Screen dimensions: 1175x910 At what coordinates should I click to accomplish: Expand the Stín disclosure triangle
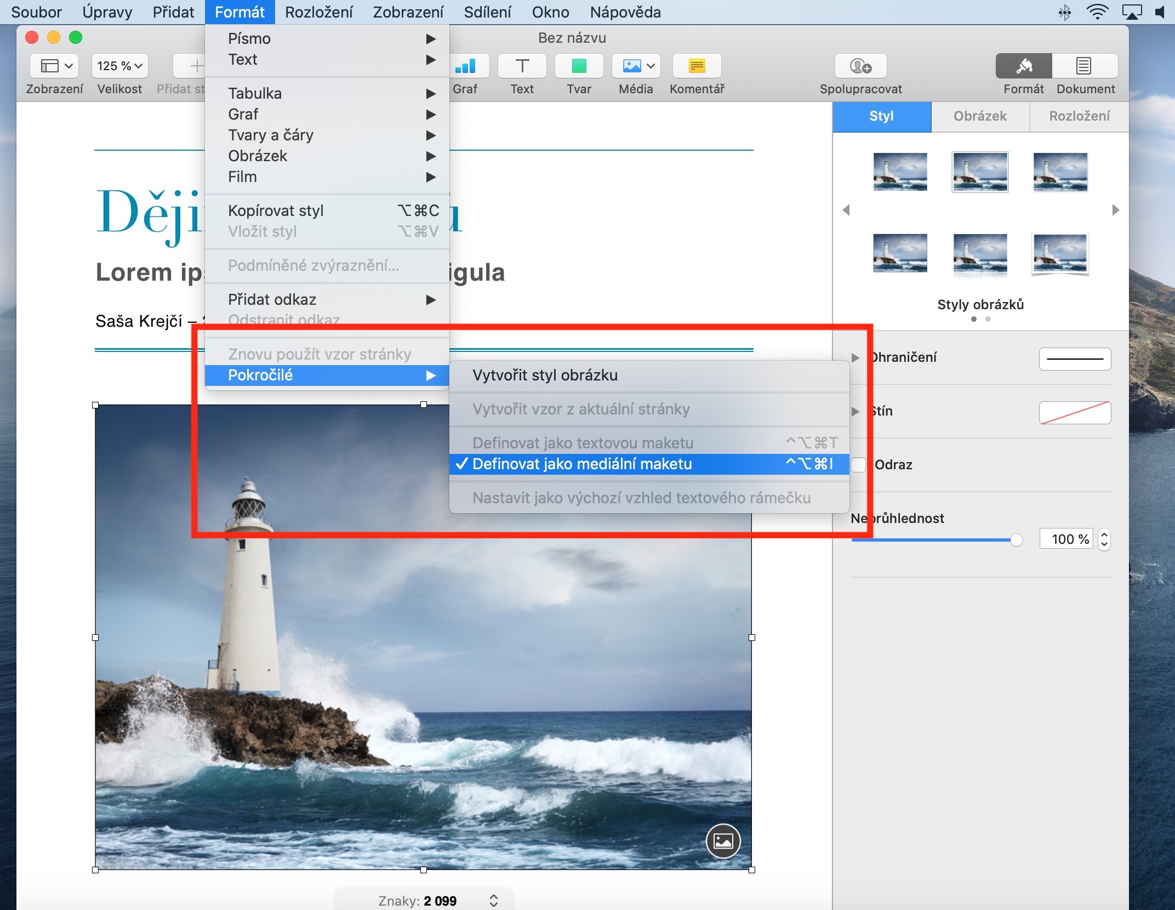point(855,411)
